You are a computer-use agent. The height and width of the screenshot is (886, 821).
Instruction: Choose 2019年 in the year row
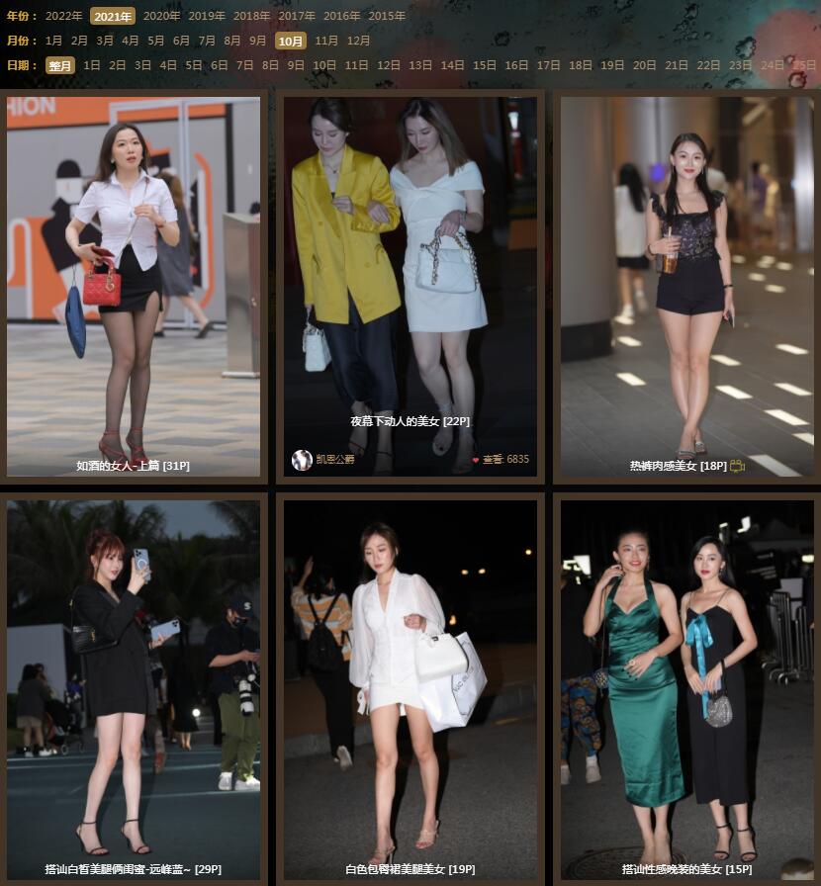(x=207, y=16)
